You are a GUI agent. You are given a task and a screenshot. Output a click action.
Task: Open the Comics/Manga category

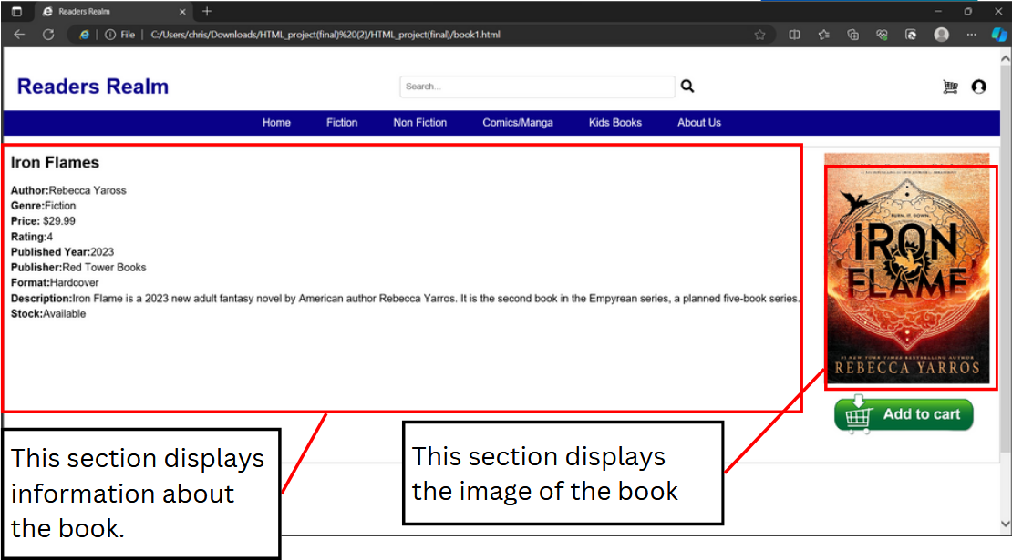pos(518,122)
